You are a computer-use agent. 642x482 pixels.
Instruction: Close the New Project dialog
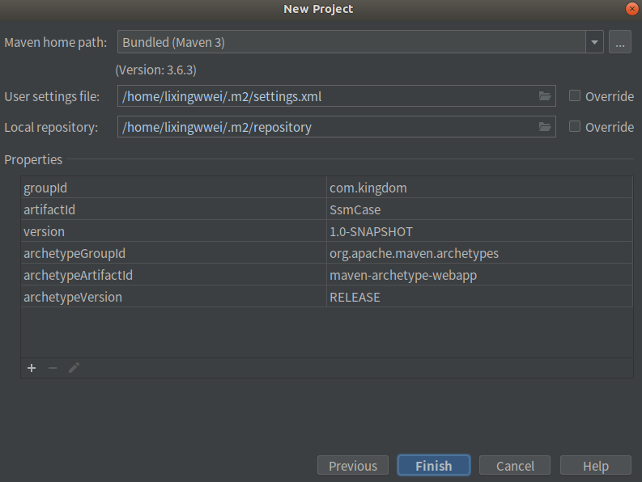[x=631, y=9]
